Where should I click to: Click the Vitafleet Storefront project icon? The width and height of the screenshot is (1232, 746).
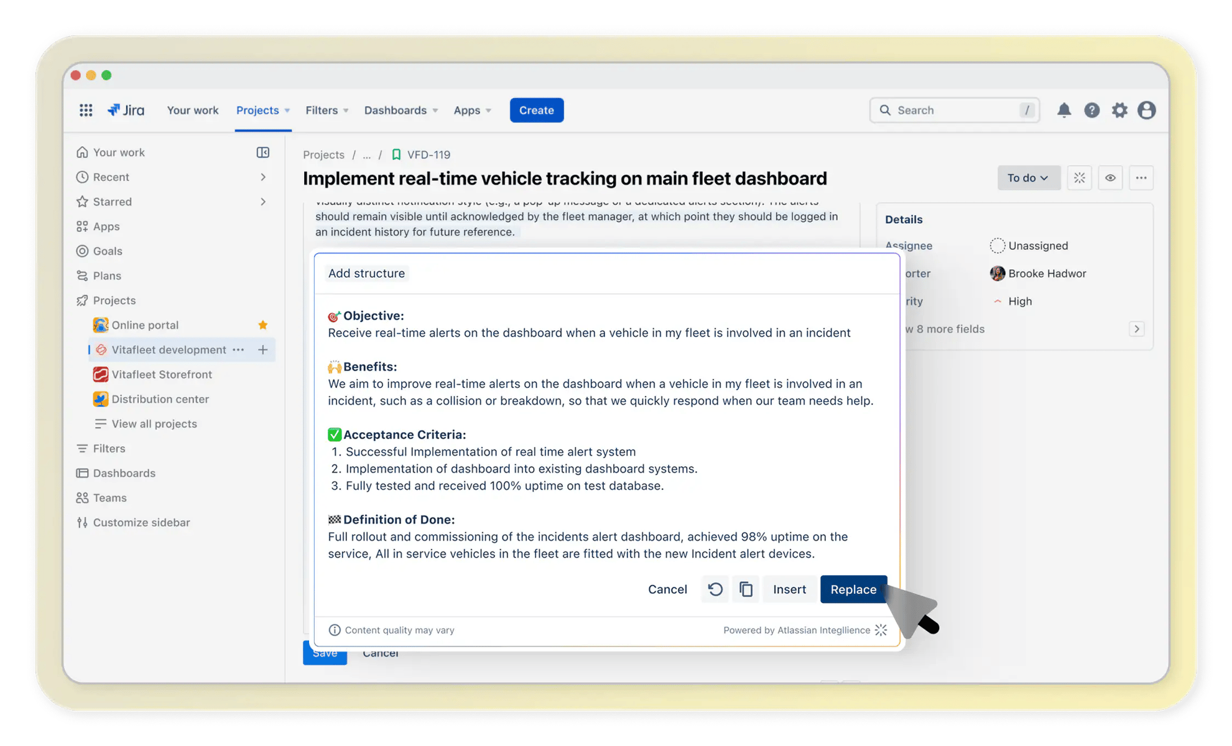100,374
